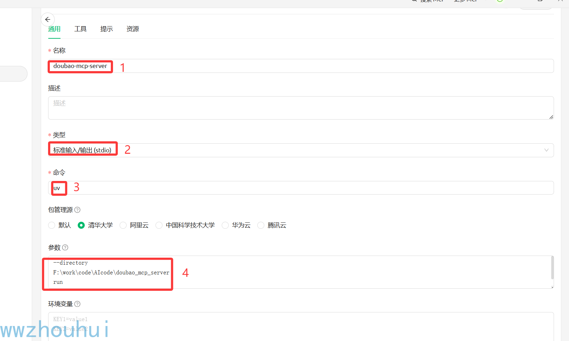
Task: Select the 清华大学 package source radio
Action: (x=81, y=225)
